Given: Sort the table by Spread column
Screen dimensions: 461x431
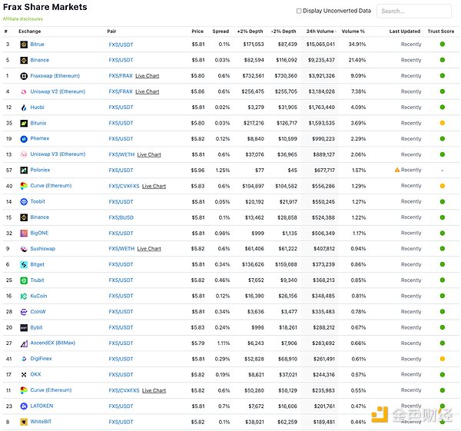Looking at the screenshot, I should 221,31.
